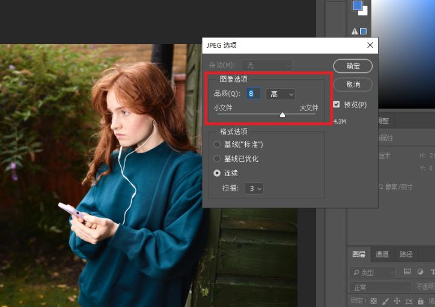Click the artboard nesting lock icon
The width and height of the screenshot is (435, 307).
(408, 300)
